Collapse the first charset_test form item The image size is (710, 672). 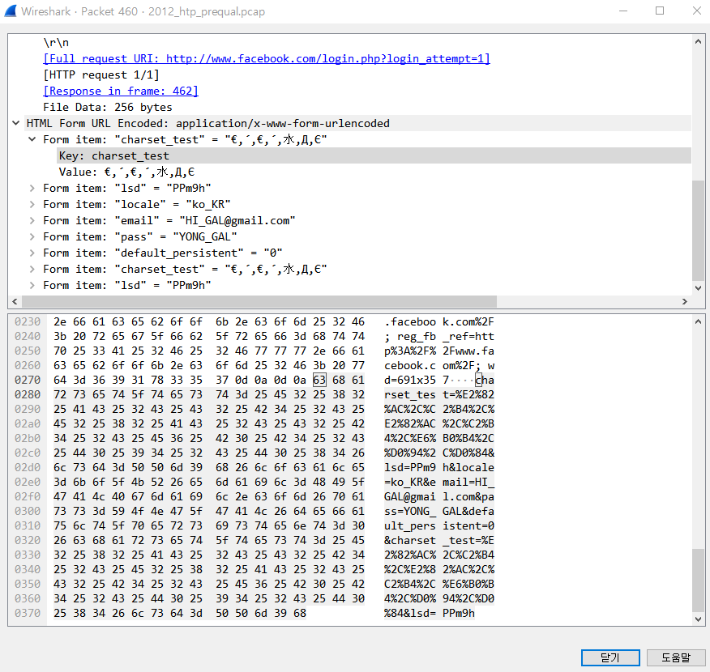coord(32,139)
